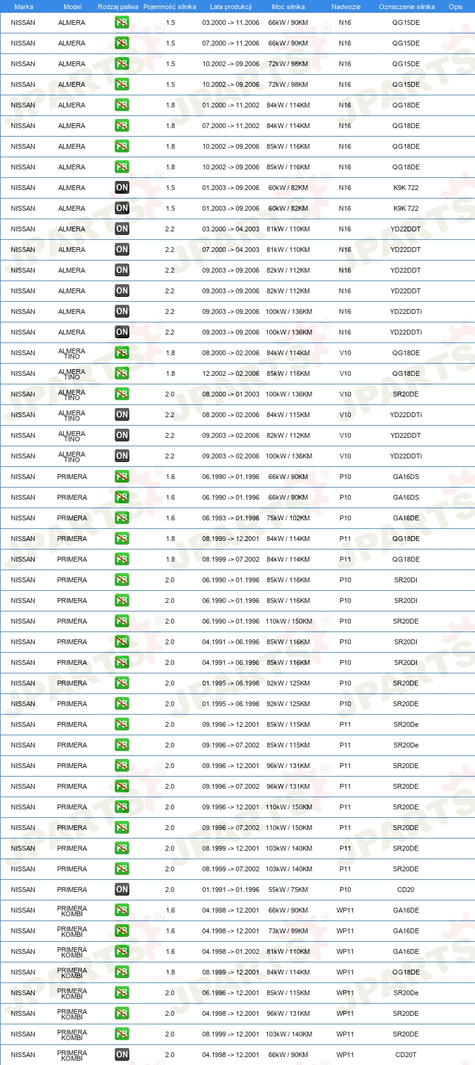
Task: Click diesel ON icon for Primera Kombi CD20T row
Action: [x=122, y=1055]
